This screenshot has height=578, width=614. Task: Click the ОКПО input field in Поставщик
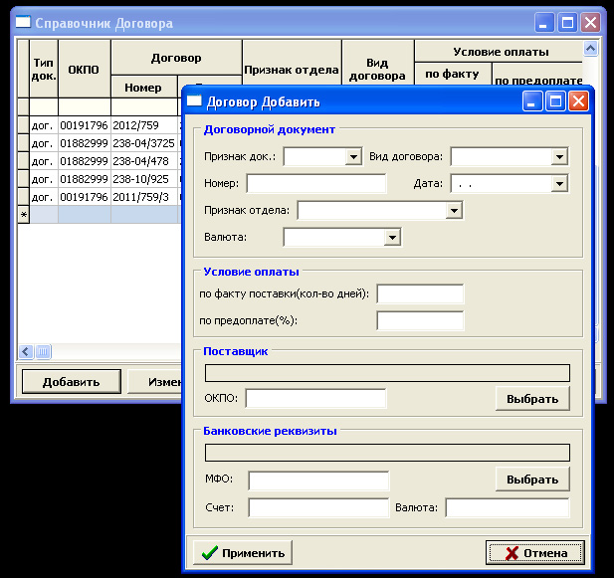coord(315,399)
